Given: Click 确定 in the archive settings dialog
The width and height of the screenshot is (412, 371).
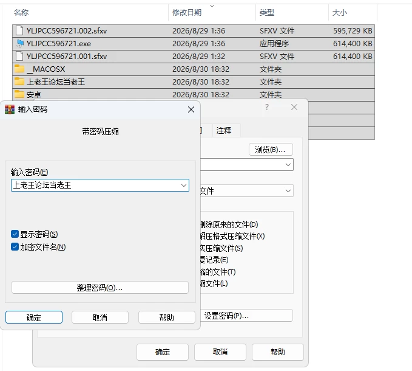Looking at the screenshot, I should (163, 352).
